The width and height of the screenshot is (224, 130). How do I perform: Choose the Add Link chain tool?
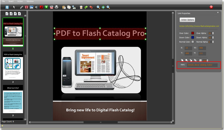click(22, 7)
